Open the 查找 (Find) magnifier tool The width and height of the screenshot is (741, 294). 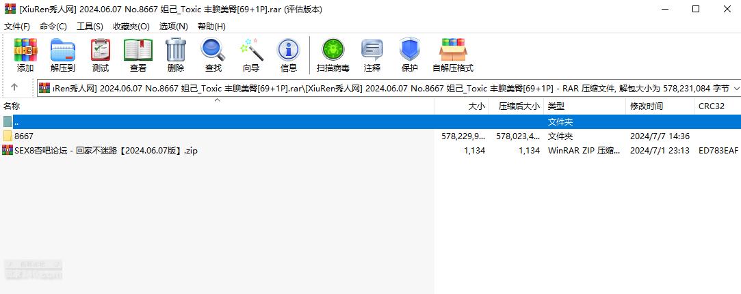[x=213, y=50]
